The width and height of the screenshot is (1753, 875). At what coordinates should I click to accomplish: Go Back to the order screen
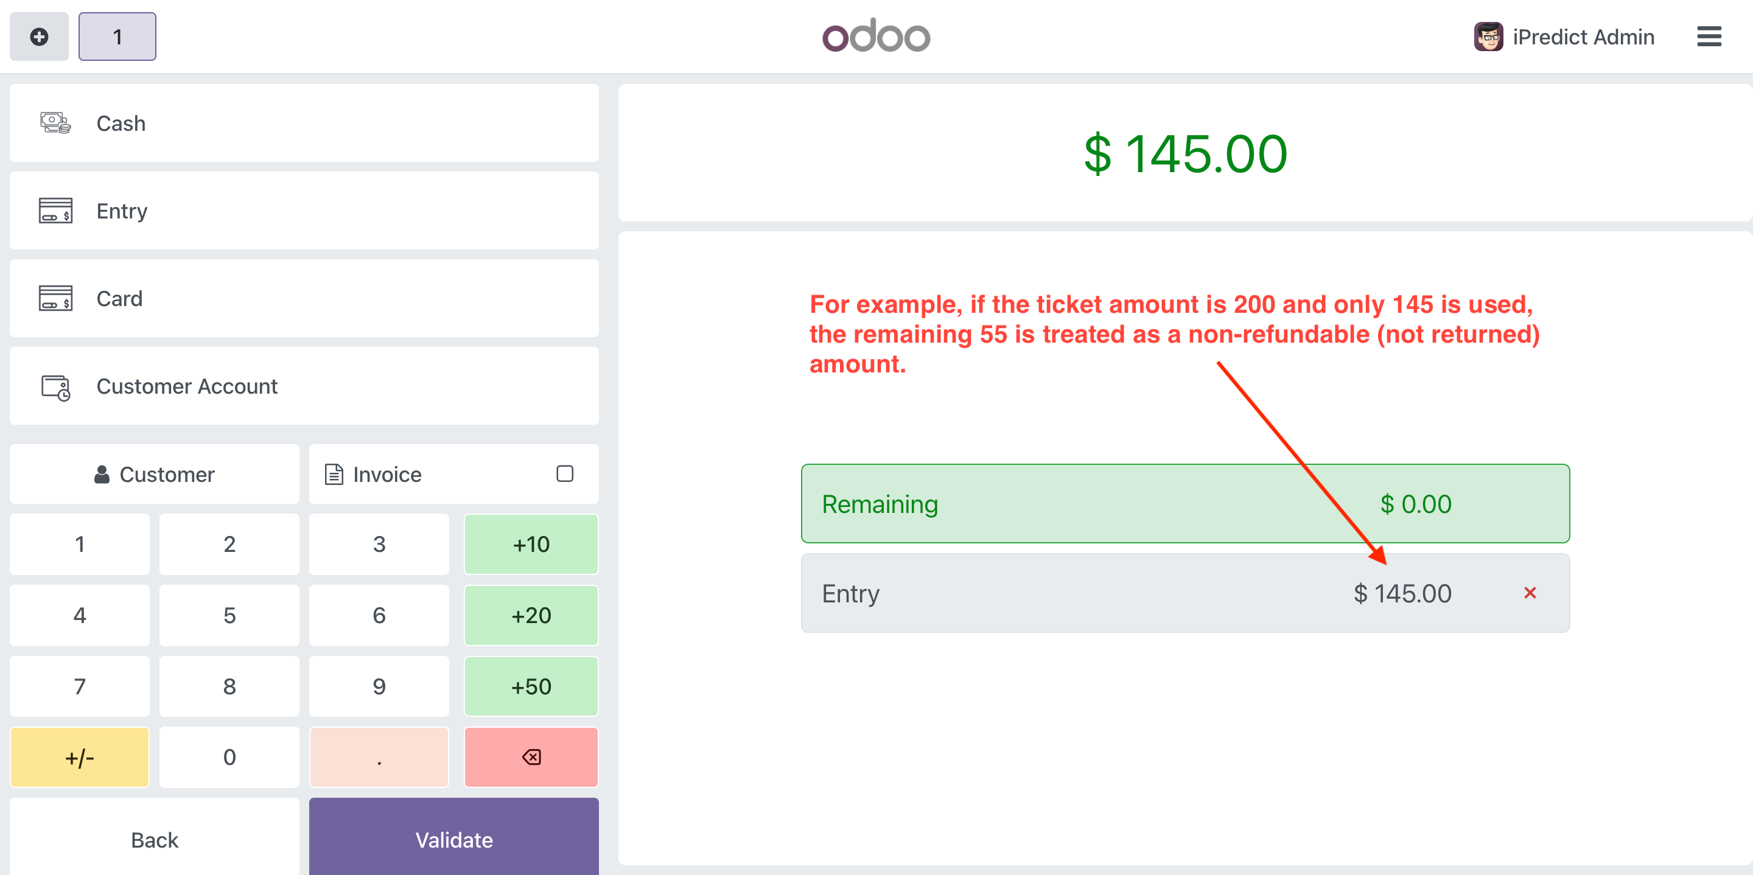coord(155,840)
